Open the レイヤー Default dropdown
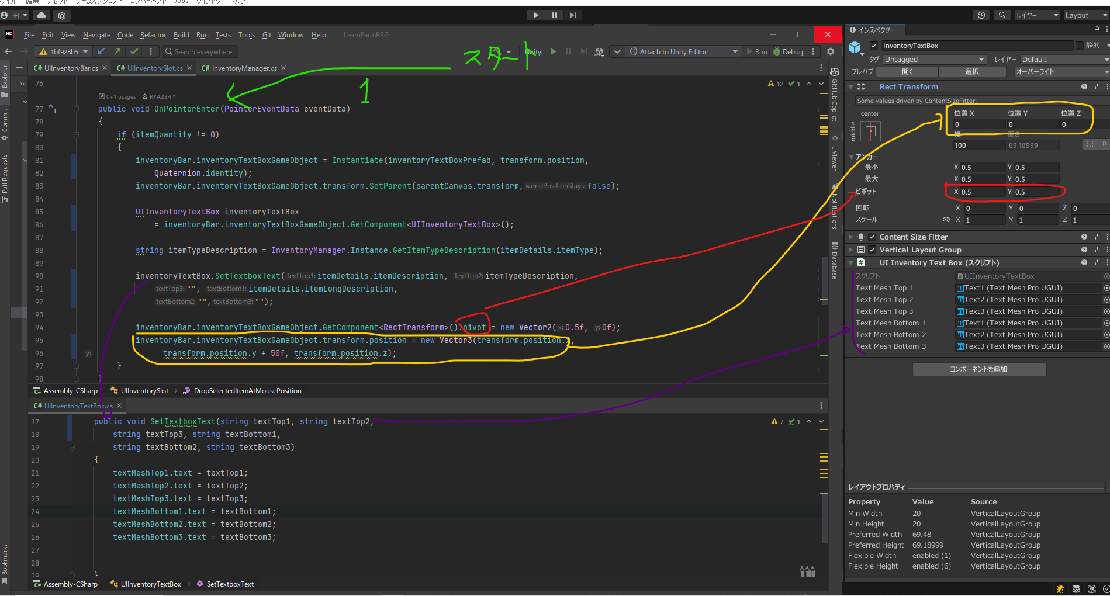This screenshot has height=596, width=1110. 1064,60
